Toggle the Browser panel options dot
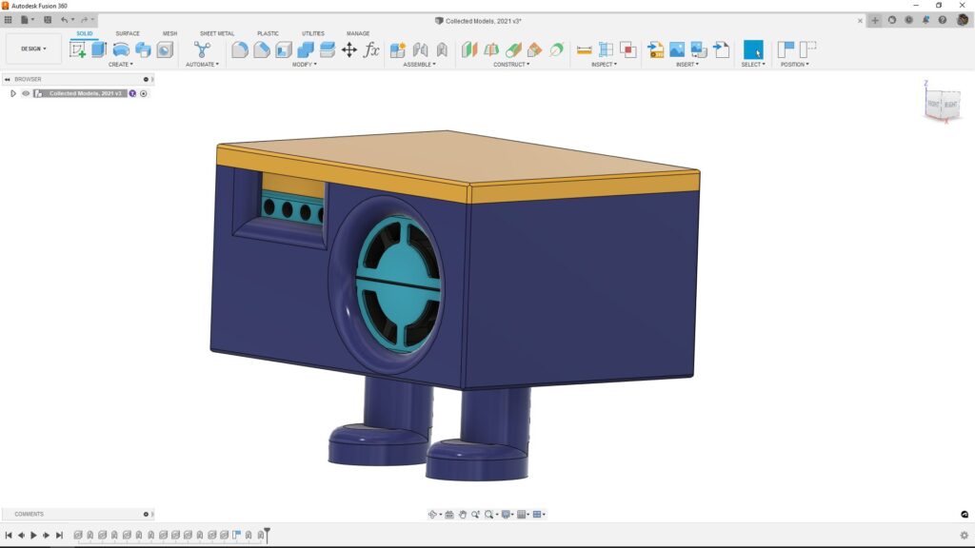The height and width of the screenshot is (548, 975). 146,80
